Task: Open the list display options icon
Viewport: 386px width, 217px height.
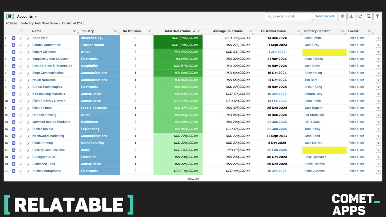Action: click(369, 16)
